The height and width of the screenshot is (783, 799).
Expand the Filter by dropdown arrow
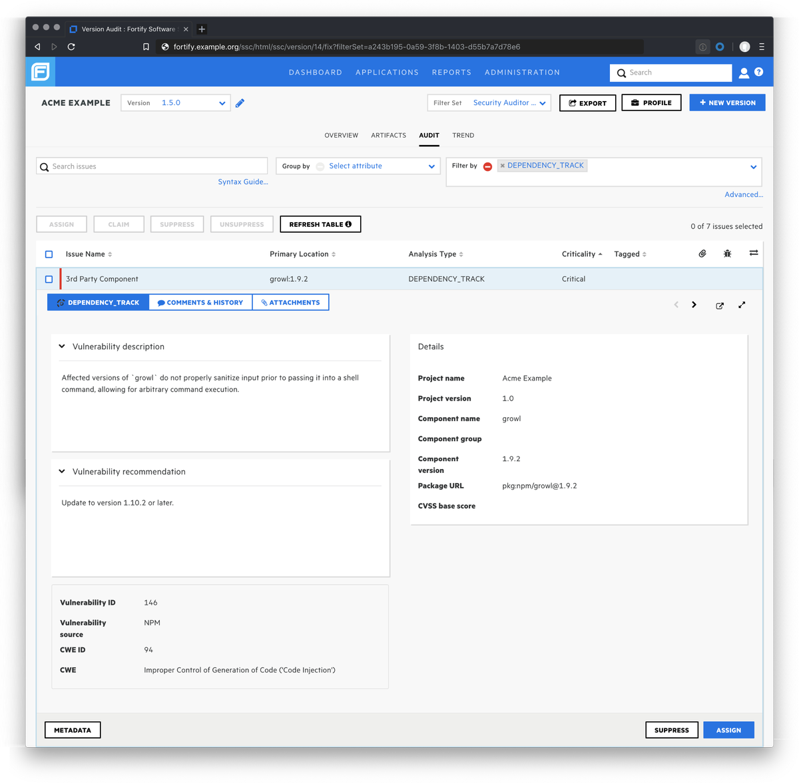pyautogui.click(x=753, y=167)
